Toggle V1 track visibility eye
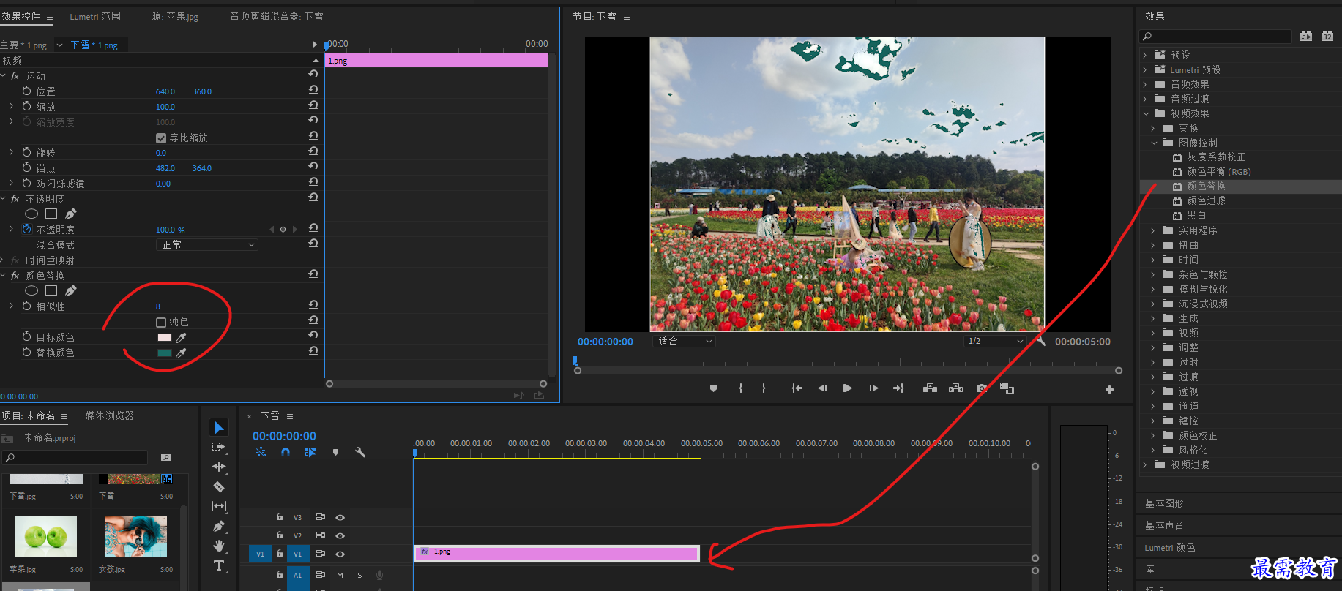Viewport: 1342px width, 591px height. pos(340,554)
